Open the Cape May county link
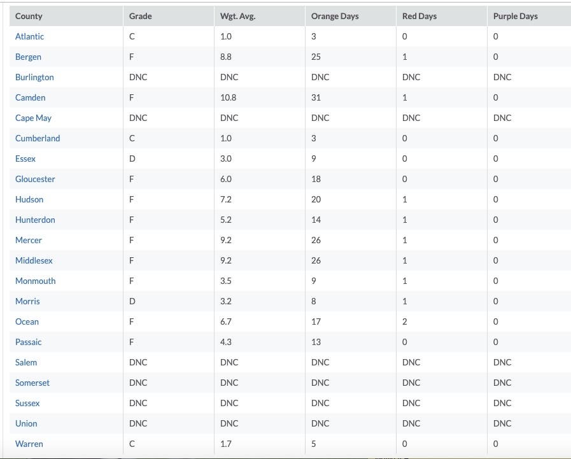This screenshot has width=571, height=459. pos(33,118)
